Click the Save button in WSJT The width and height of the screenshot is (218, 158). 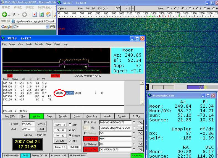pyautogui.click(x=50, y=116)
